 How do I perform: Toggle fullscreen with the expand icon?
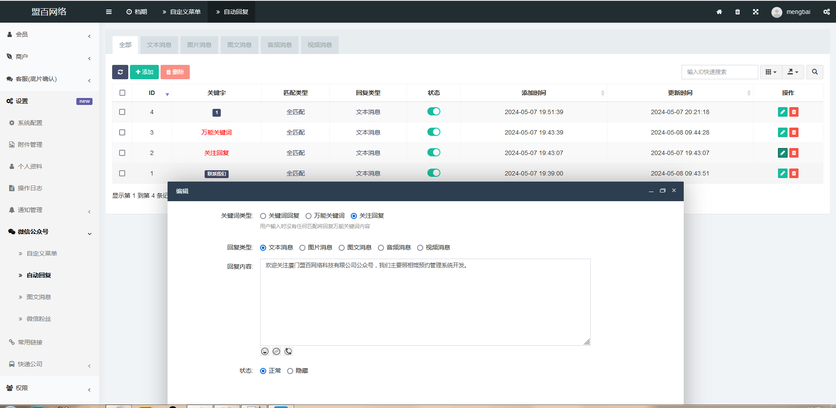(x=756, y=12)
